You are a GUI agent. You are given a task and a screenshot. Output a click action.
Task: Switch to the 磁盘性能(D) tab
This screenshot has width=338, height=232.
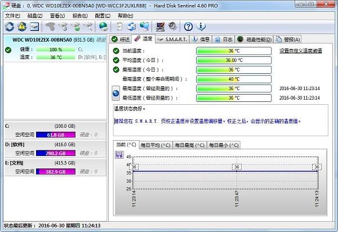pos(255,39)
